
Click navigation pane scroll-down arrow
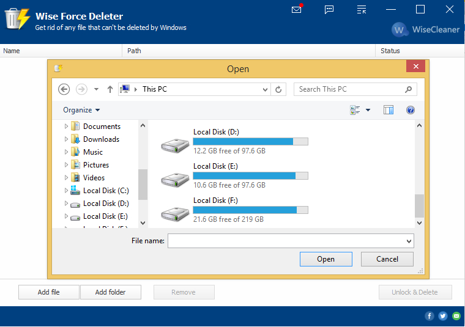coord(143,223)
